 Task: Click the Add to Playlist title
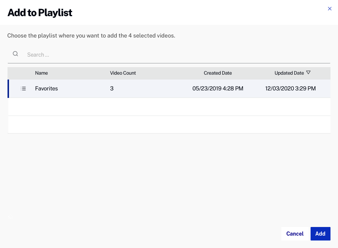pos(40,13)
